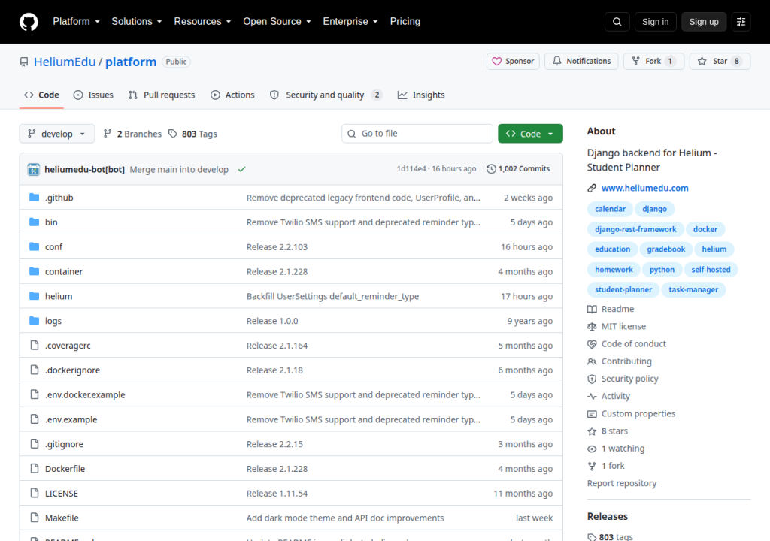This screenshot has width=770, height=541.
Task: Click the heliumedu-bot avatar
Action: coord(33,169)
